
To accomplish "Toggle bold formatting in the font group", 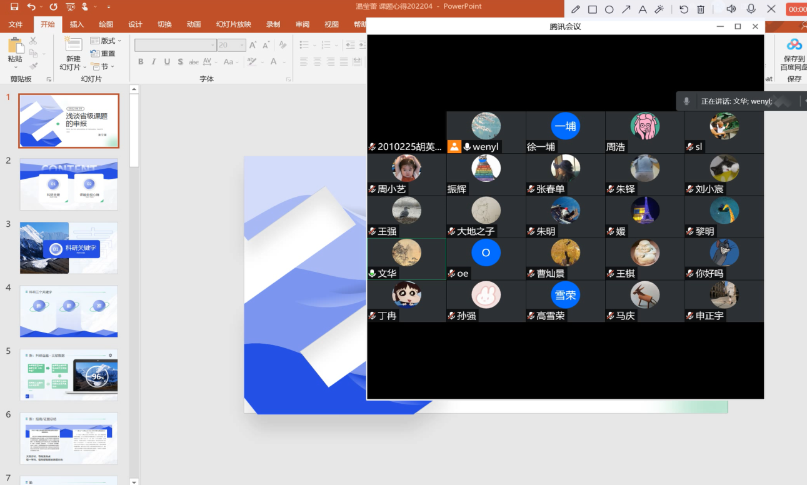I will (x=141, y=62).
